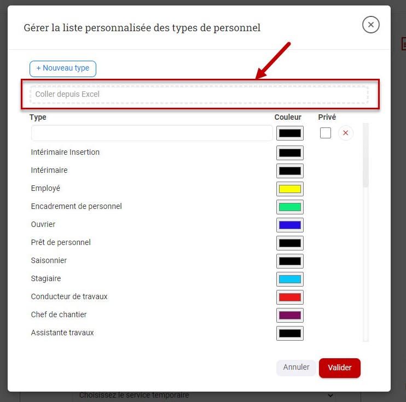Viewport: 406px width, 402px height.
Task: Open the cyan color swatch for Stagiaire
Action: coord(290,279)
